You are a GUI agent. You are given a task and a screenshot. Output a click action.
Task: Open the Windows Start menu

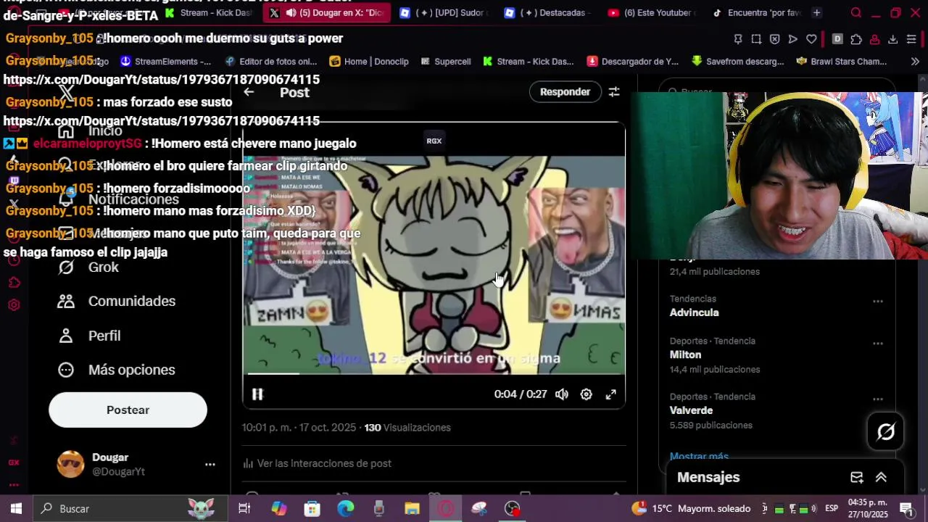tap(16, 509)
